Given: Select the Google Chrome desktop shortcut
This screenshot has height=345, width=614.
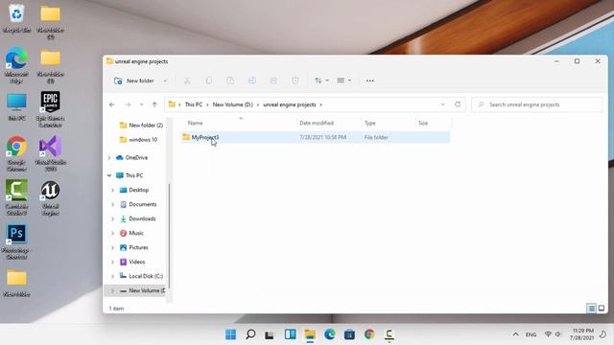Looking at the screenshot, I should [x=16, y=153].
